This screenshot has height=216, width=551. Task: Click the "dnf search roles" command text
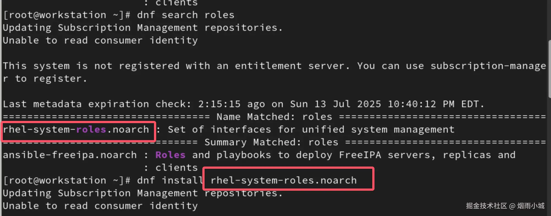coord(186,15)
